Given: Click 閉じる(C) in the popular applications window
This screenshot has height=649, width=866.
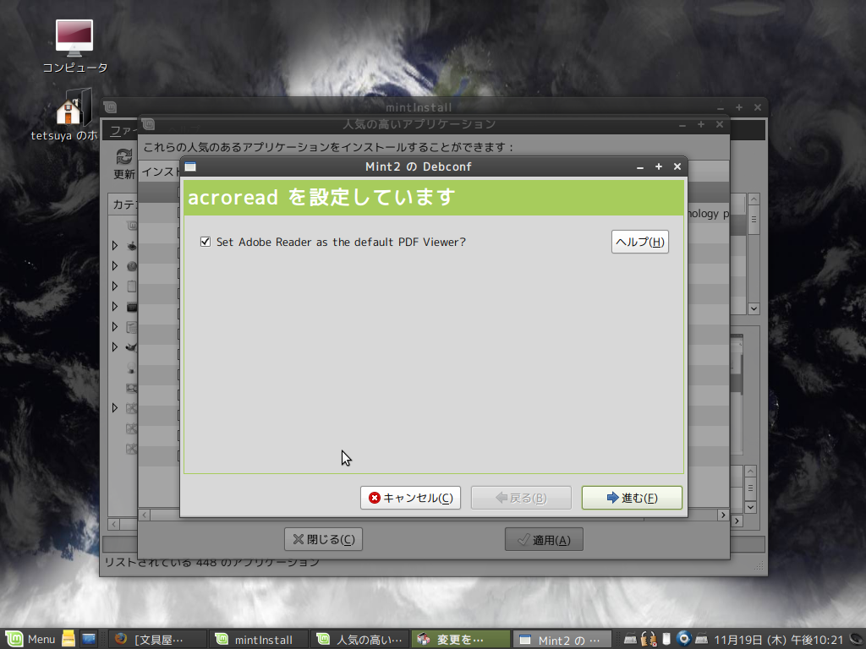Looking at the screenshot, I should (x=323, y=539).
